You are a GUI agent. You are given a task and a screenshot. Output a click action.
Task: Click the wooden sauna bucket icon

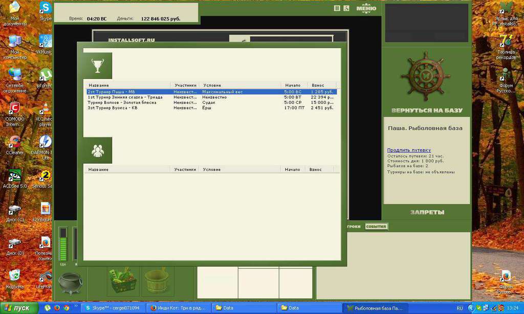(157, 280)
